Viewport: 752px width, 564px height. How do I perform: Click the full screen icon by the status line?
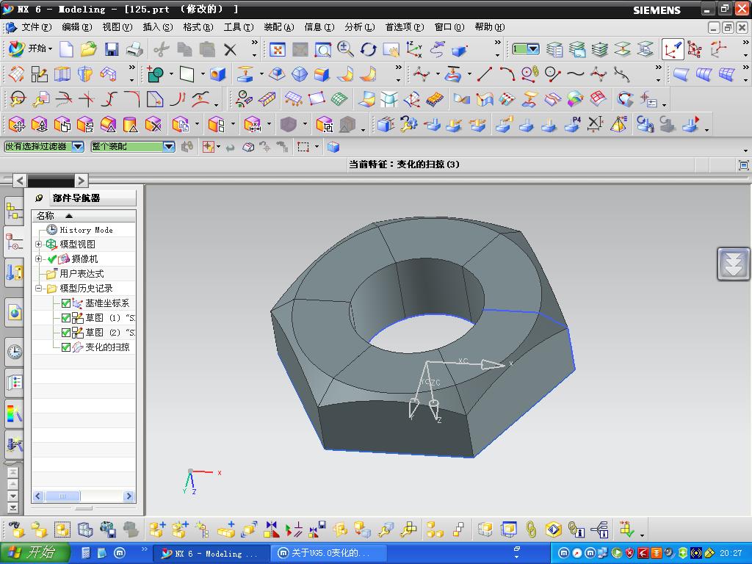743,165
